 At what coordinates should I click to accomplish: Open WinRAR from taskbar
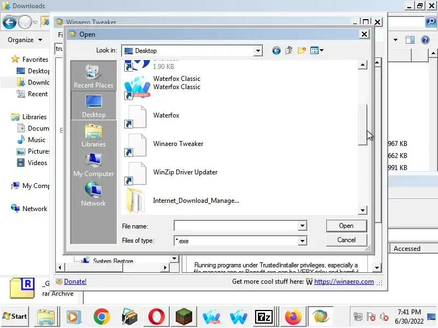[x=129, y=317]
